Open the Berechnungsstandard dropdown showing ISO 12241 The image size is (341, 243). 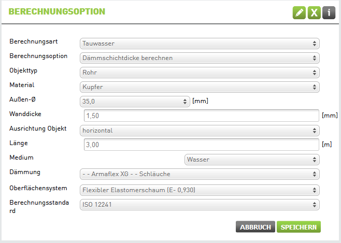[x=200, y=205]
